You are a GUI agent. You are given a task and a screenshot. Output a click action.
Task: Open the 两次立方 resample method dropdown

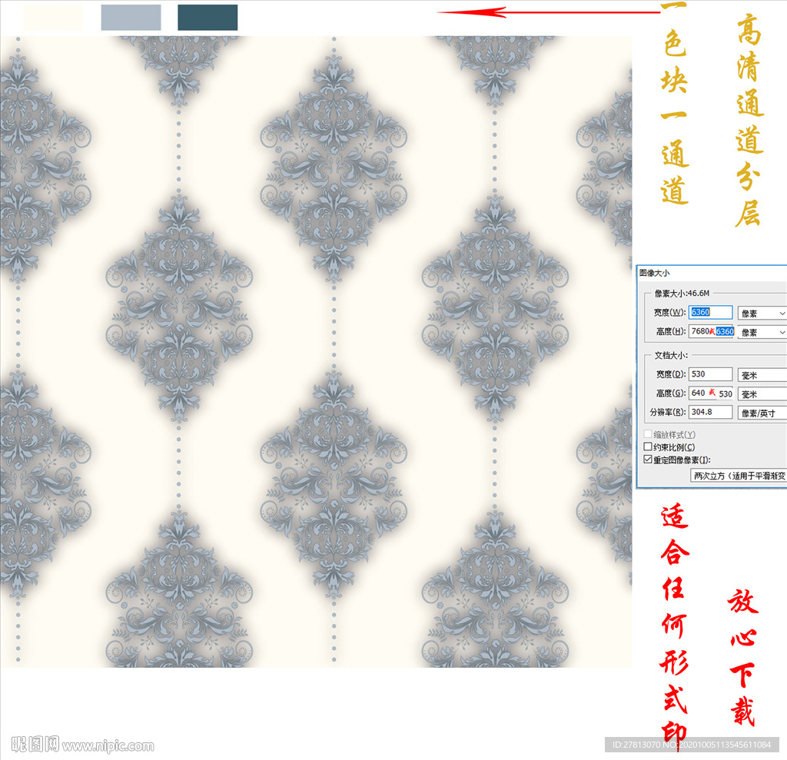739,476
